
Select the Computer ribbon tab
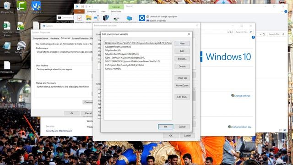click(92, 11)
